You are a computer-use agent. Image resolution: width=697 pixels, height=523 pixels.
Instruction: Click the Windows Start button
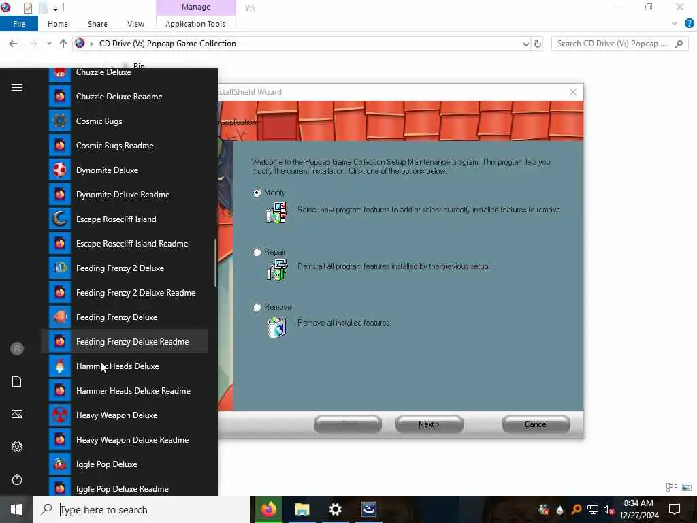[16, 509]
